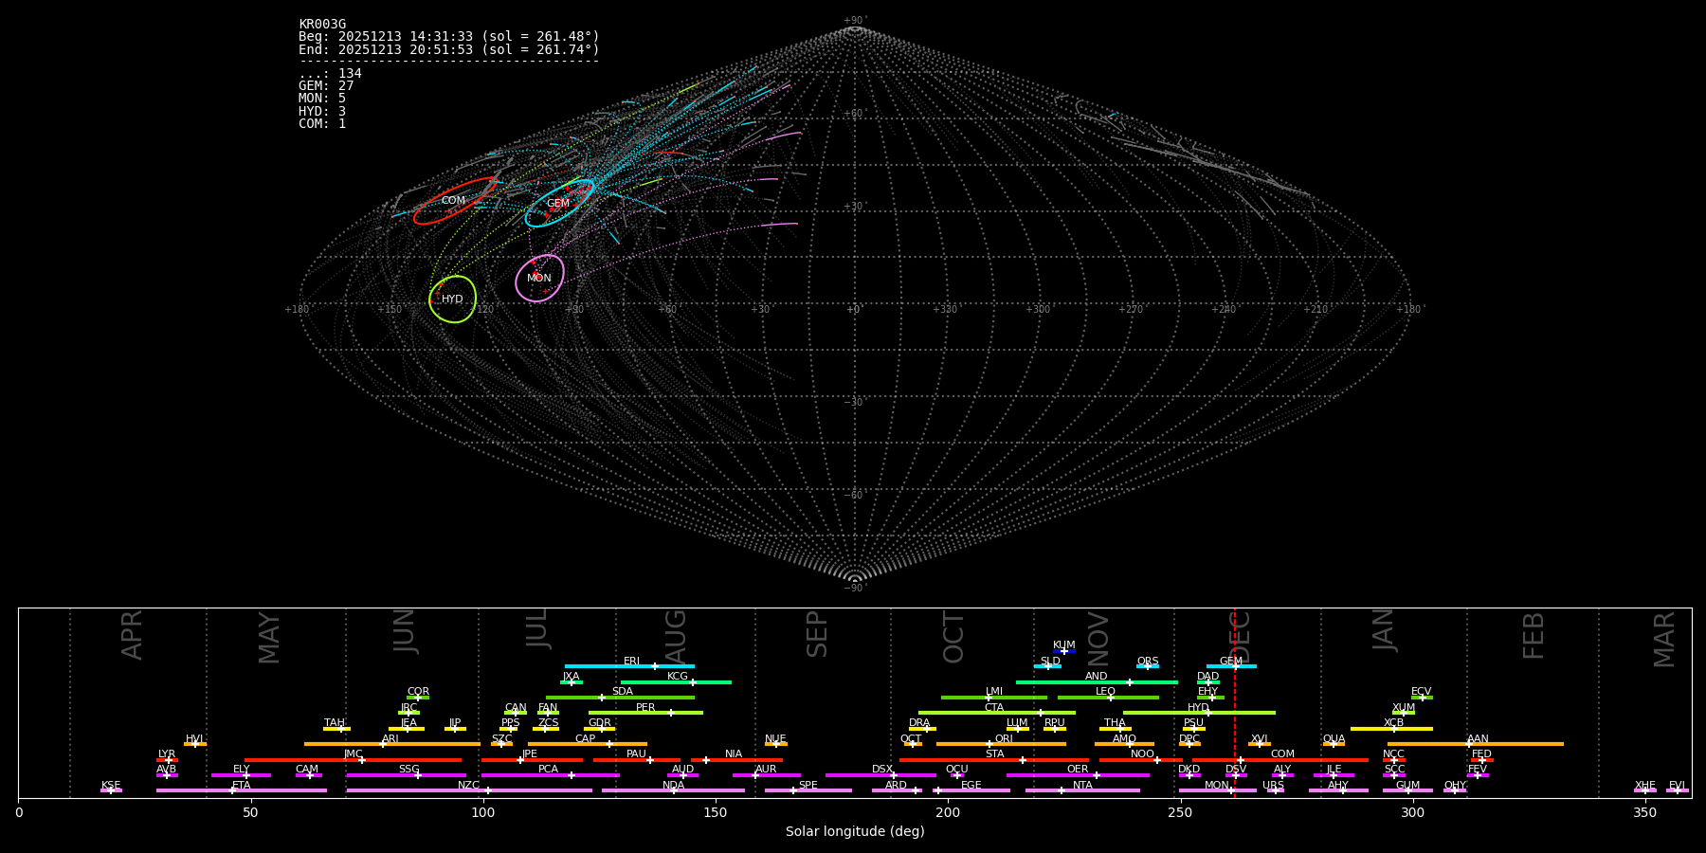Click the NOV month label
This screenshot has width=1706, height=853.
pyautogui.click(x=1098, y=639)
